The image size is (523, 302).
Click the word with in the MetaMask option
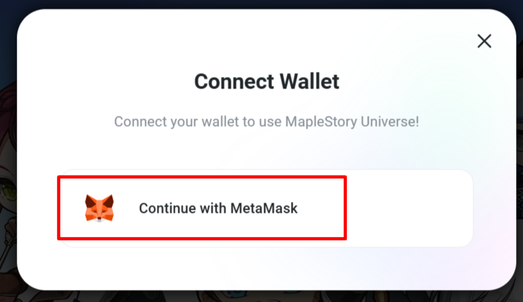[x=213, y=208]
